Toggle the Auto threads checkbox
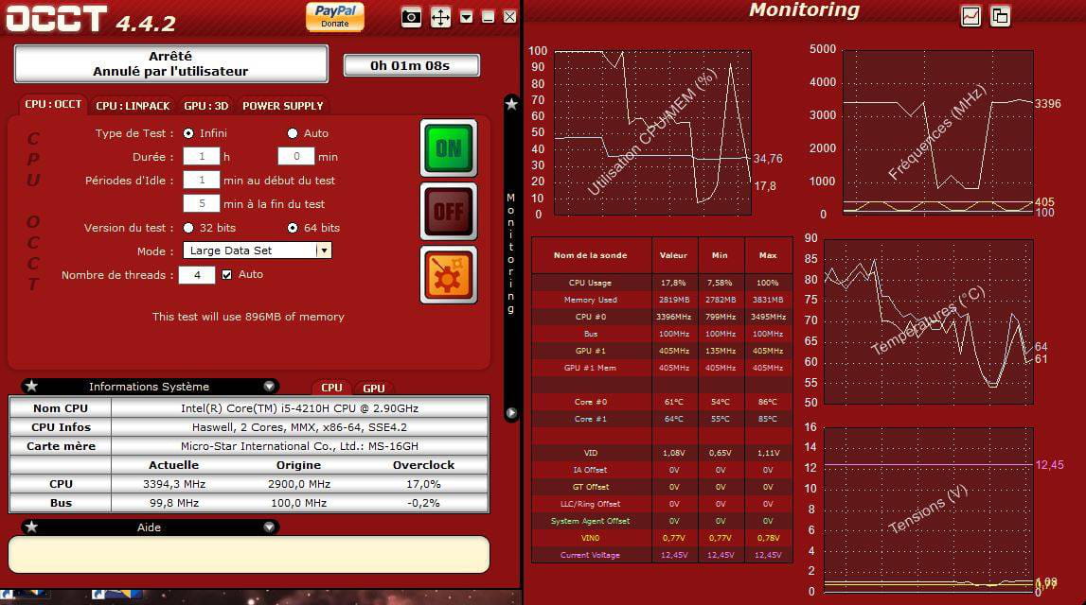This screenshot has height=605, width=1086. 226,274
